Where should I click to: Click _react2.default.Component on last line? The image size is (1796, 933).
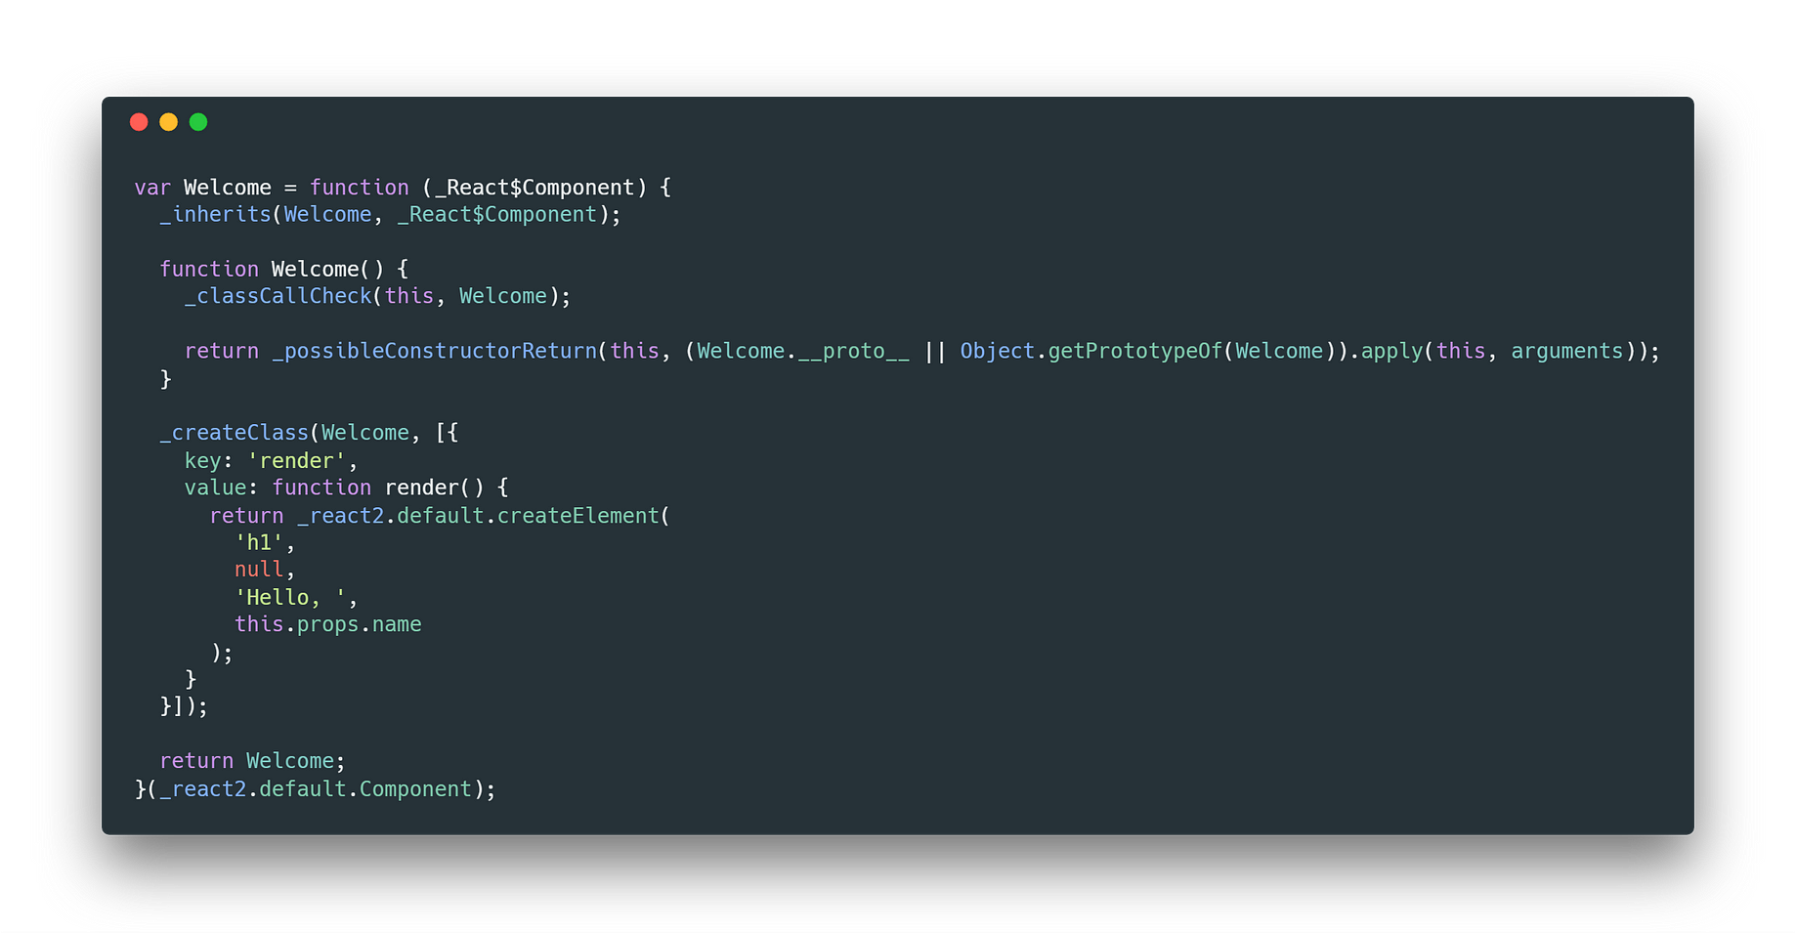pos(316,788)
